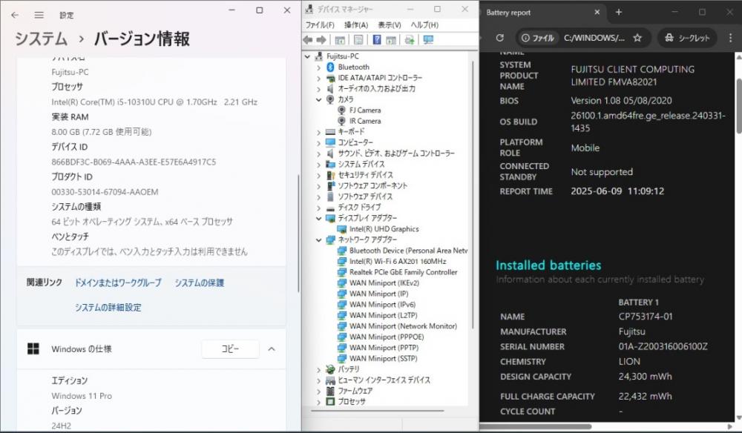
Task: Click the blue help icon in Device Manager
Action: tap(377, 40)
